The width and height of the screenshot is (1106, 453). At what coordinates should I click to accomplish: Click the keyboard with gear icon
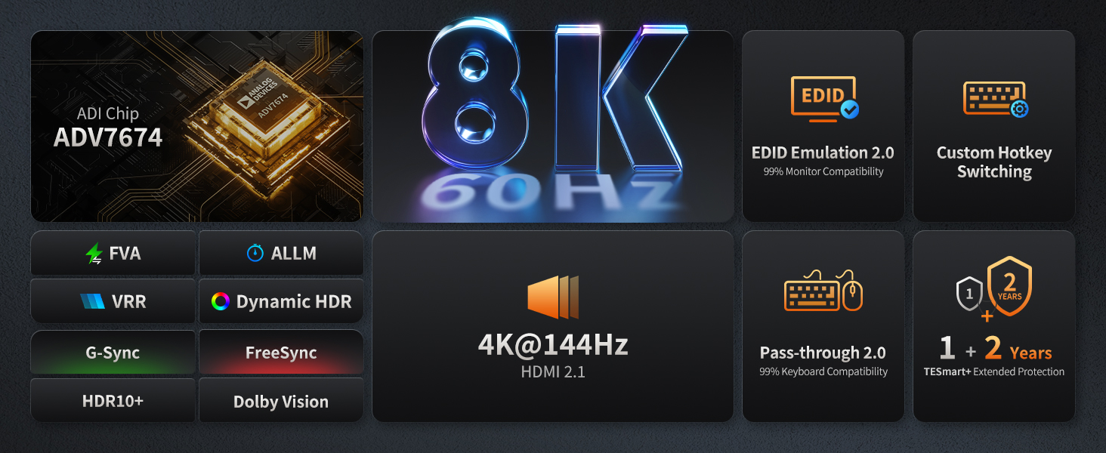996,99
